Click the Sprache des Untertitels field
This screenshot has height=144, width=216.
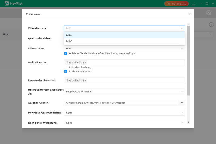tap(124, 80)
